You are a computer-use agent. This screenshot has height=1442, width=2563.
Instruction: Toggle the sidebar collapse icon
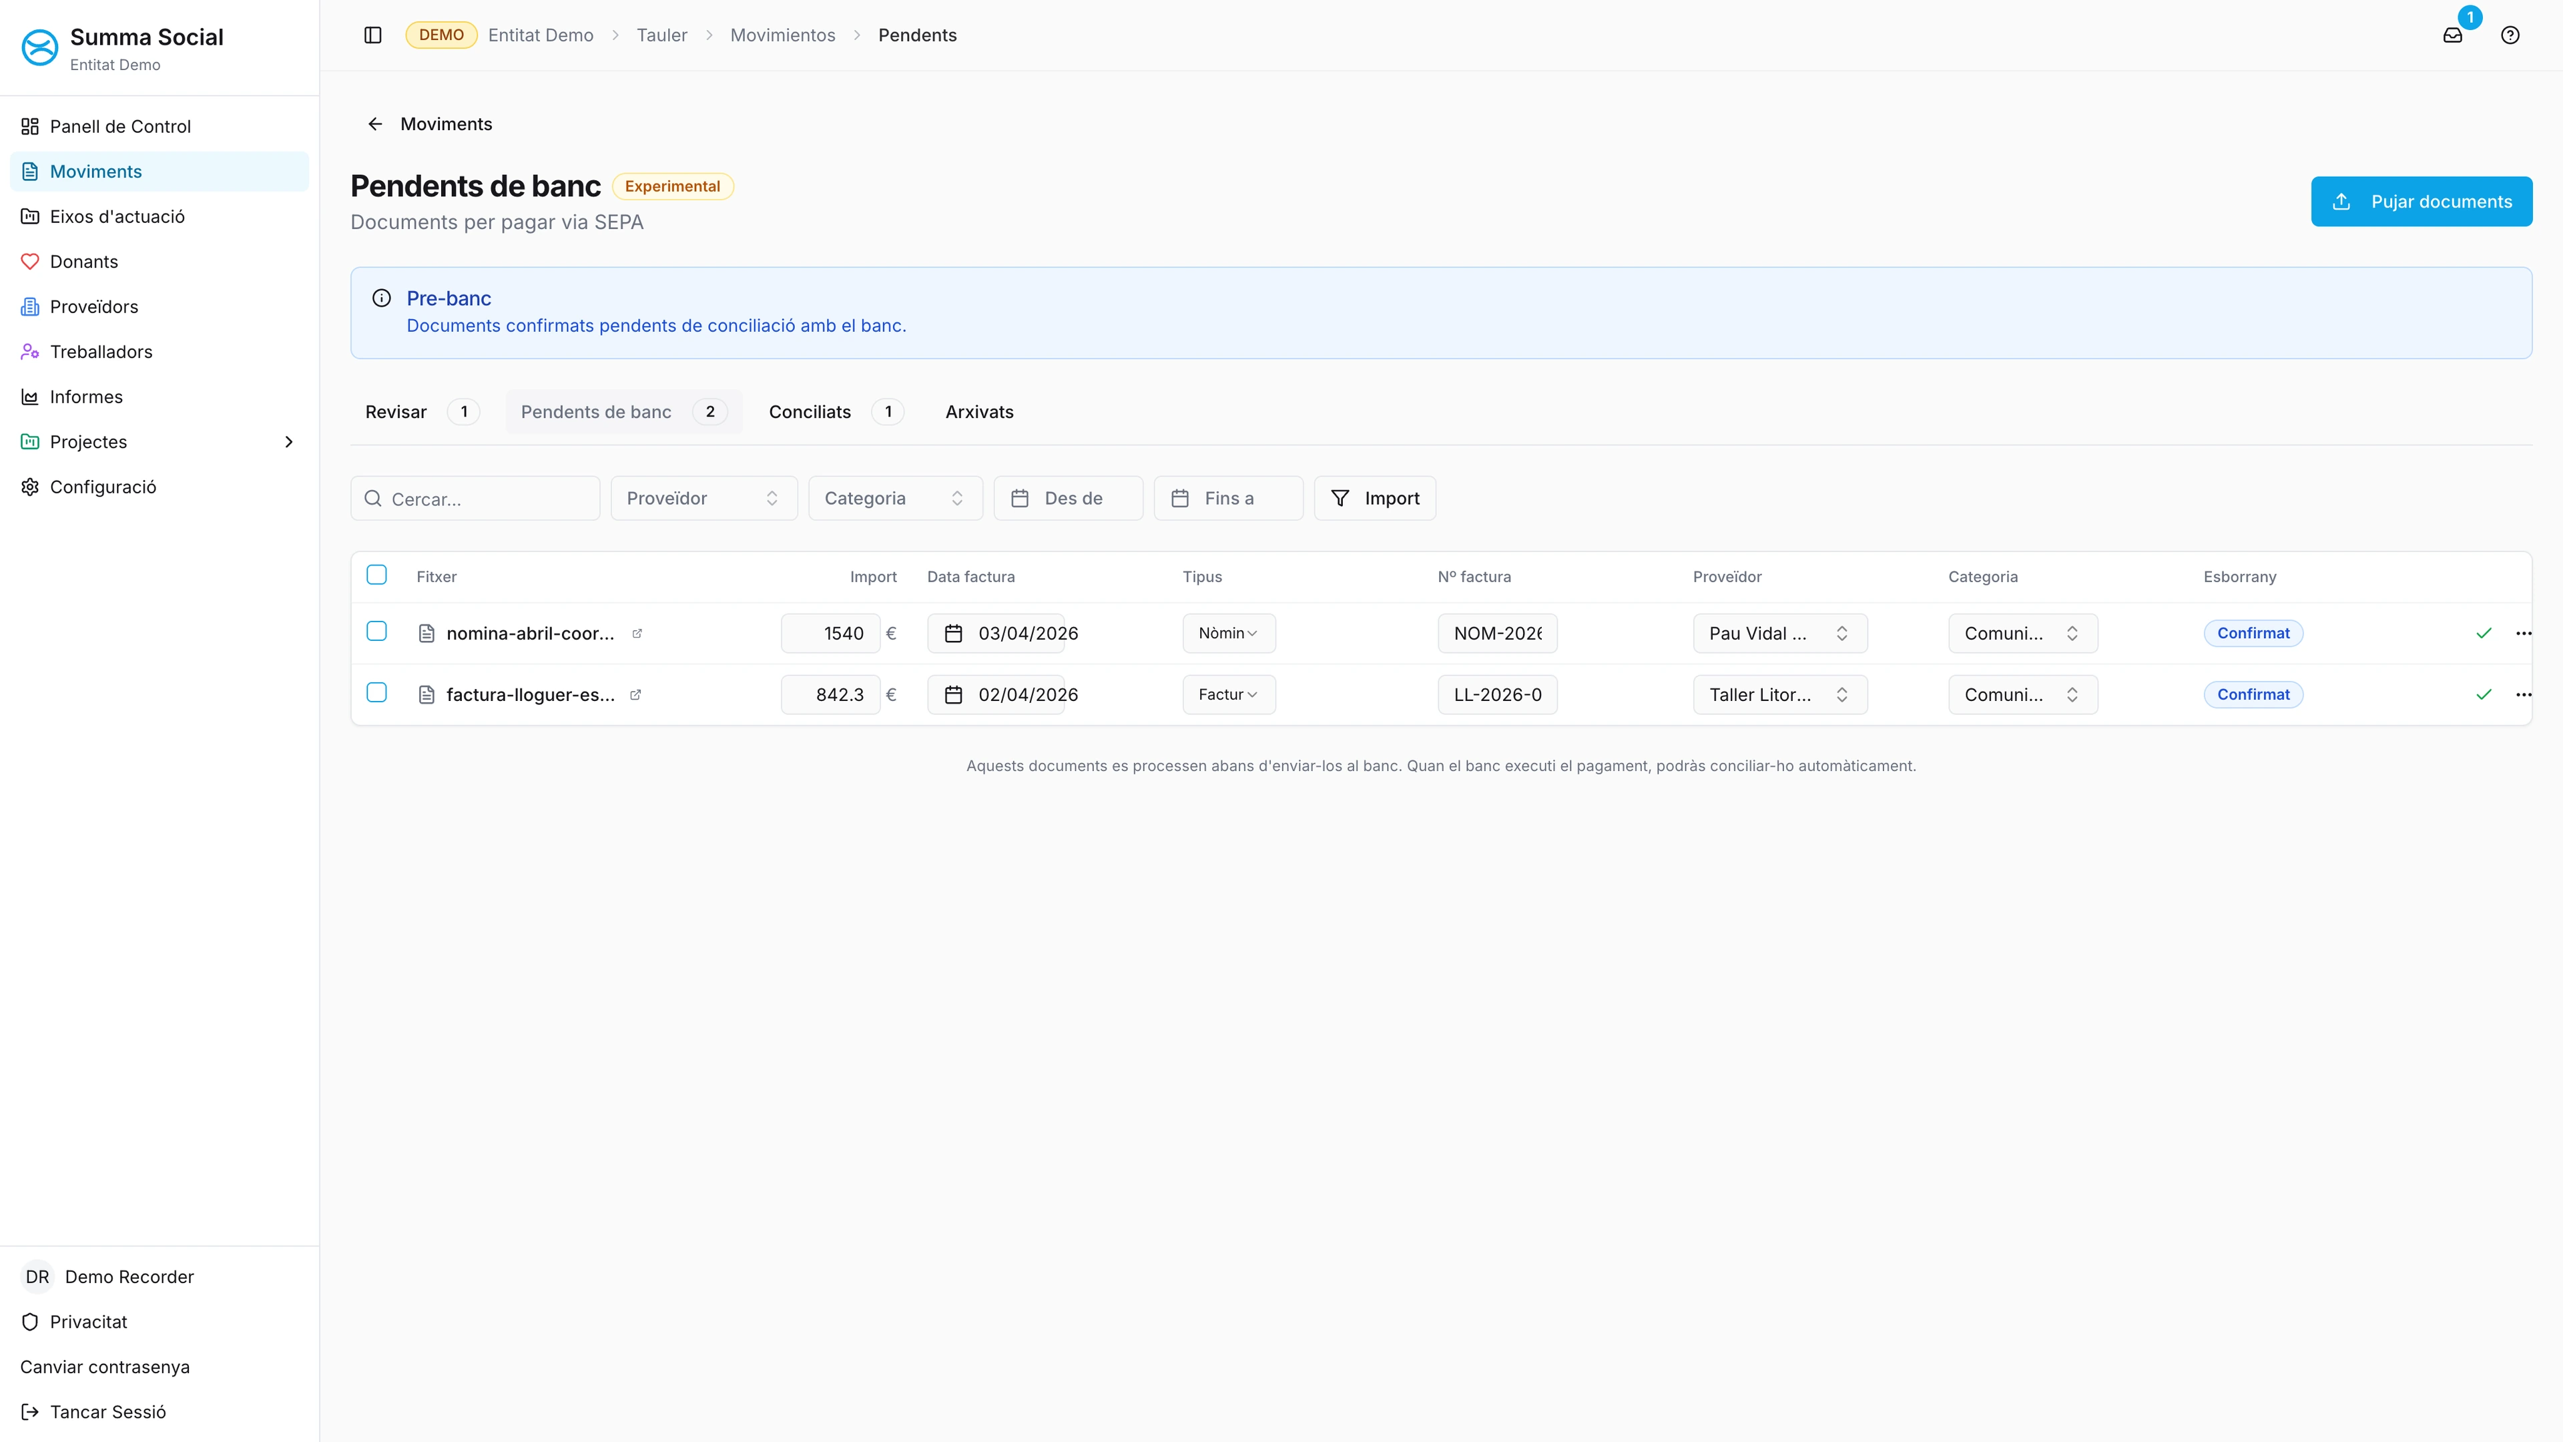373,35
